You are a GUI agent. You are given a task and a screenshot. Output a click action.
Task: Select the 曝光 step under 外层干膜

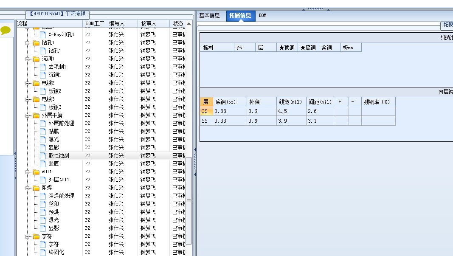(53, 140)
